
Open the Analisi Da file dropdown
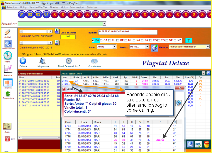point(147,47)
